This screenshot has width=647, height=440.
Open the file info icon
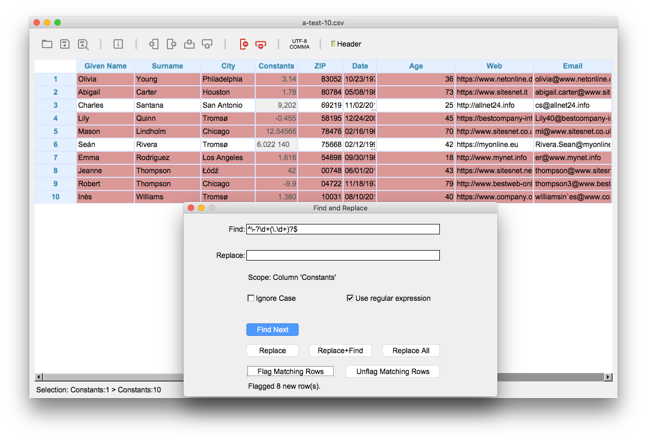(118, 44)
